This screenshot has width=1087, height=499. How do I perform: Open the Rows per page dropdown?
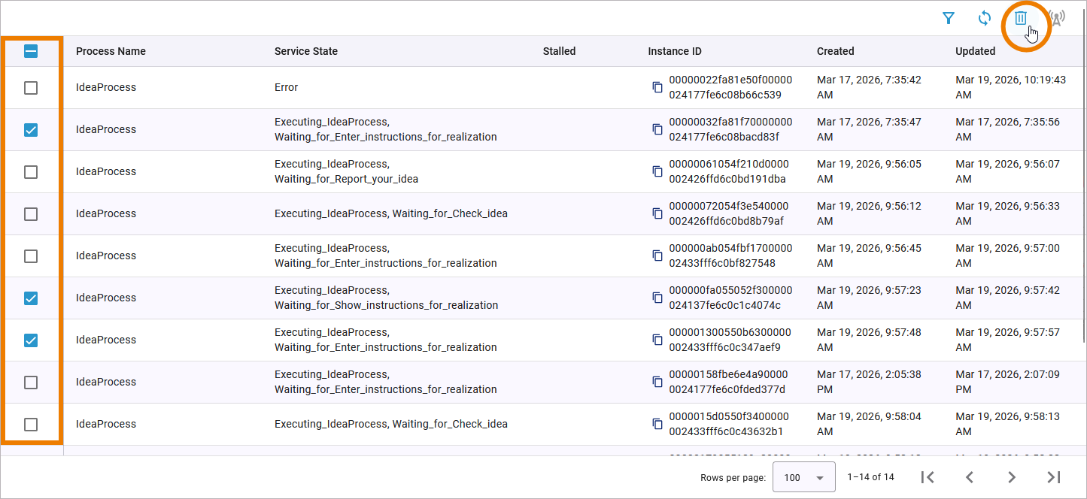pyautogui.click(x=804, y=477)
